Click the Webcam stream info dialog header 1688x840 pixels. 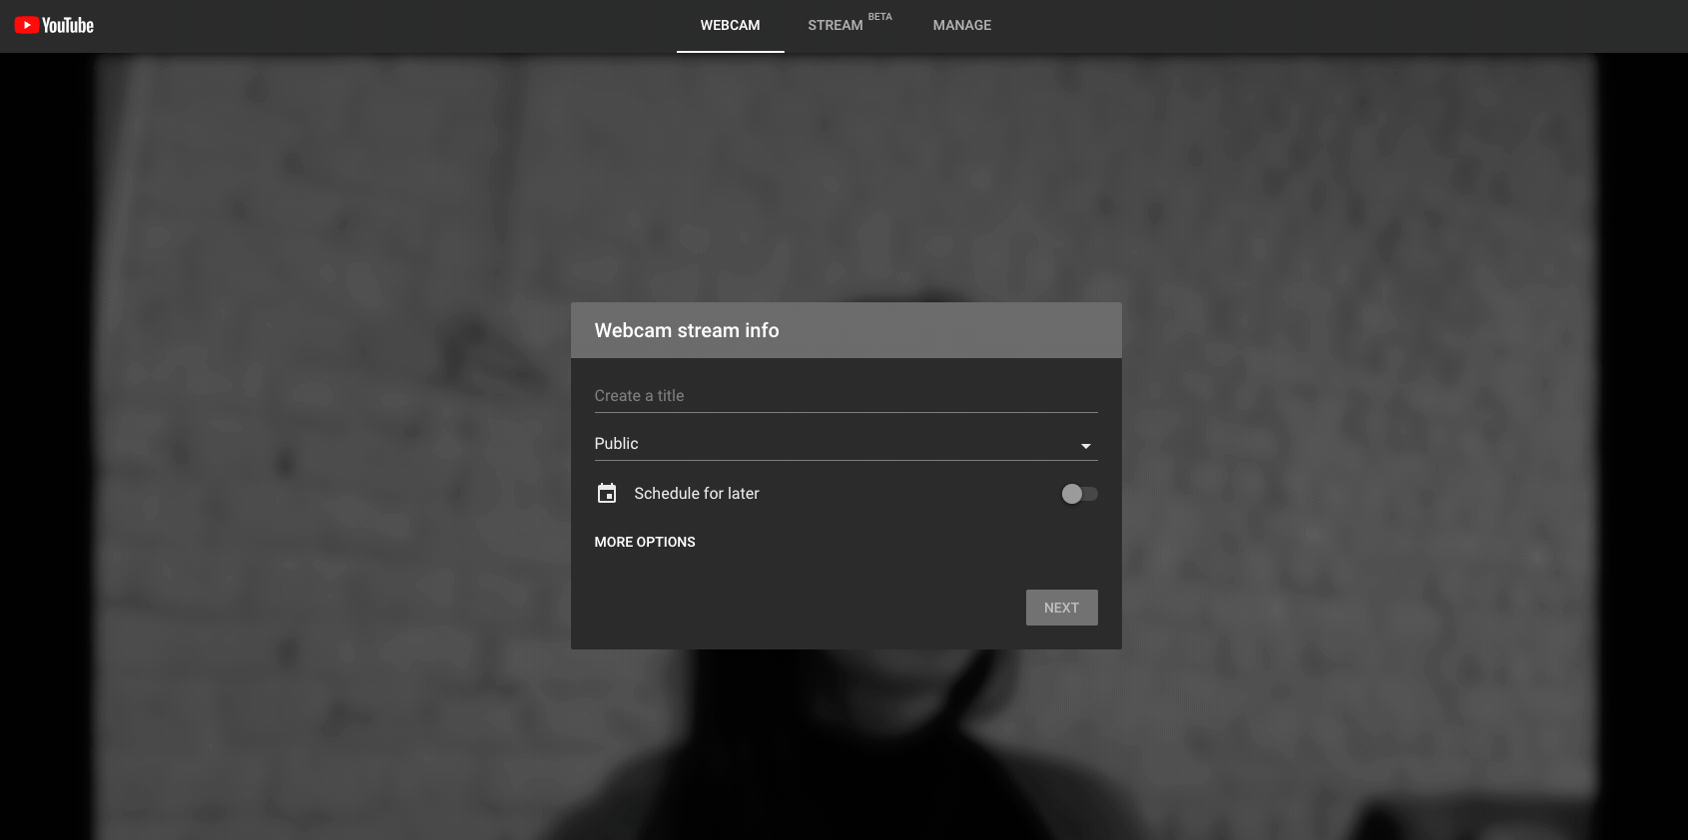(x=845, y=330)
